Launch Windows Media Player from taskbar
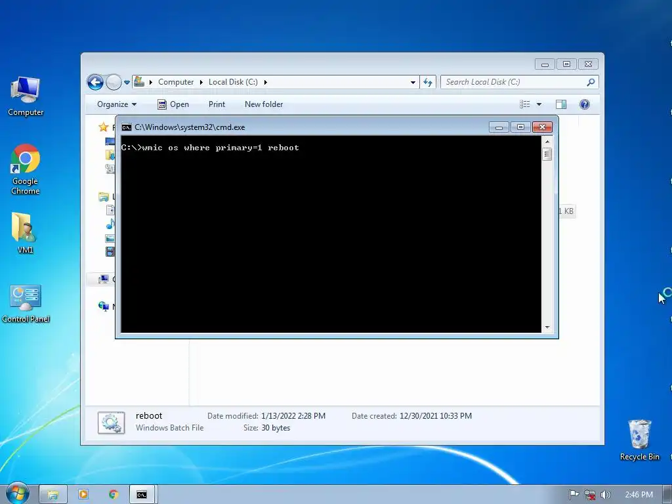This screenshot has height=504, width=672. (x=83, y=495)
